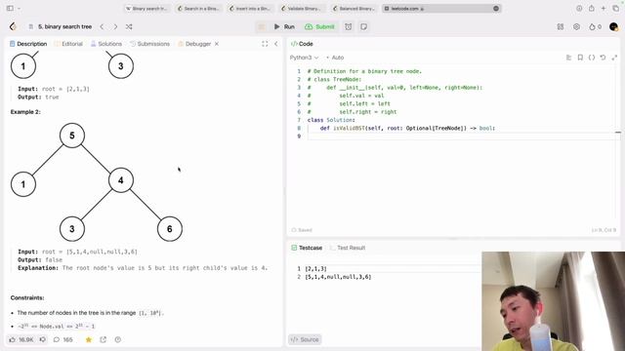Switch to the Solutions tab
The image size is (625, 351).
click(106, 44)
